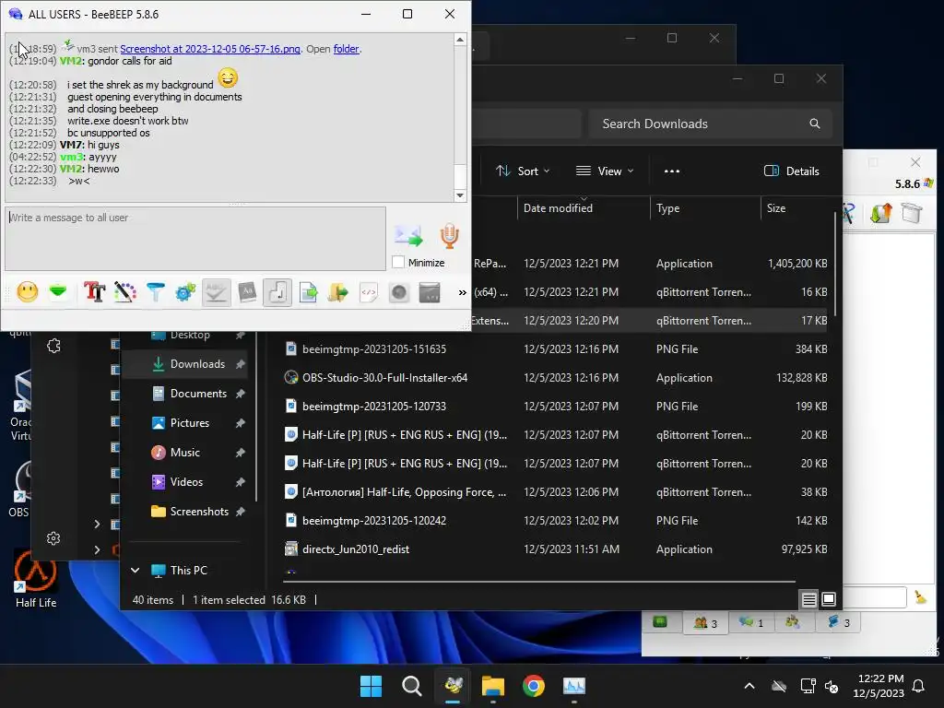Viewport: 944px width, 708px height.
Task: Select the [Антология] Half-Life torrent file
Action: (555, 492)
